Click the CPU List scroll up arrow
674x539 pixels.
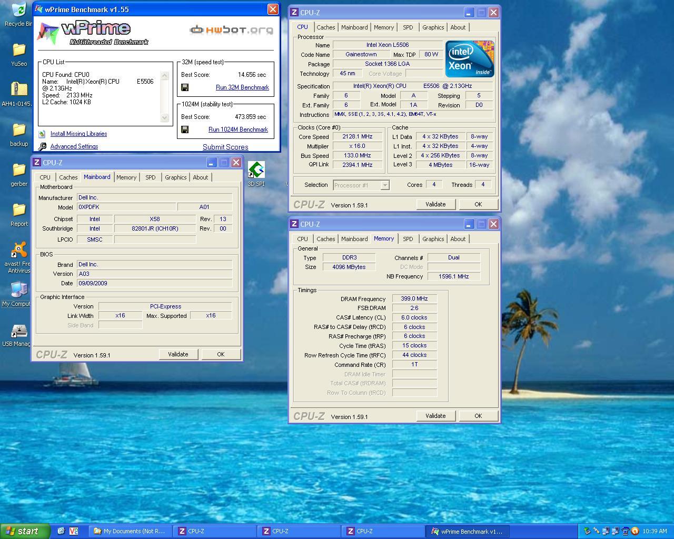click(x=164, y=75)
